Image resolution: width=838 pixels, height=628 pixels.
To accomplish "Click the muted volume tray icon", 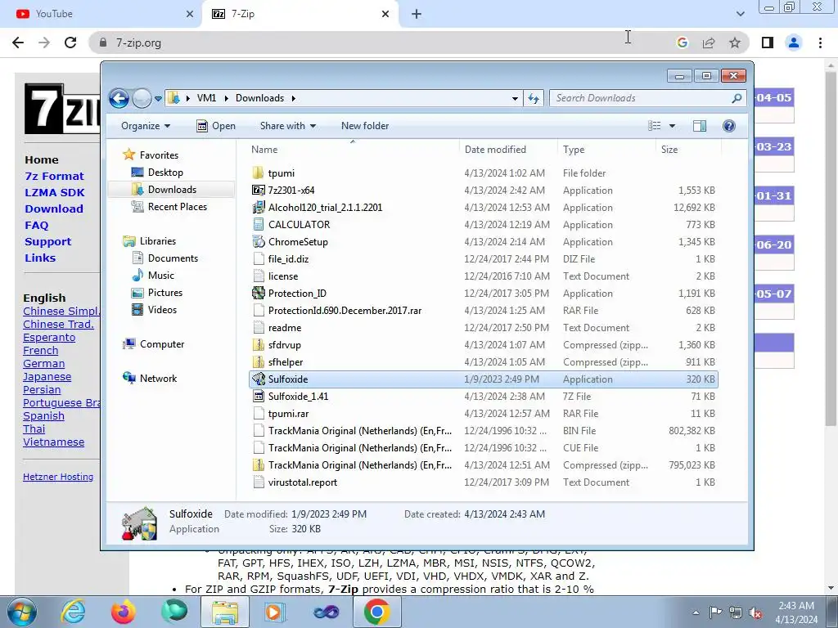I will point(755,612).
